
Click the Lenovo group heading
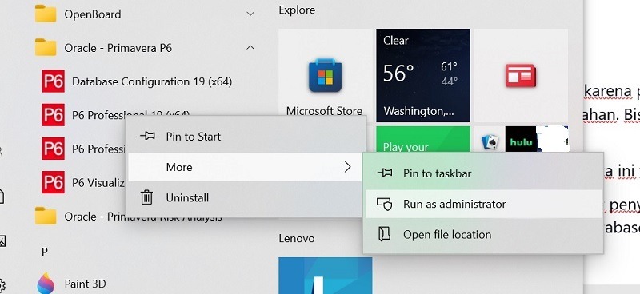[x=297, y=238]
